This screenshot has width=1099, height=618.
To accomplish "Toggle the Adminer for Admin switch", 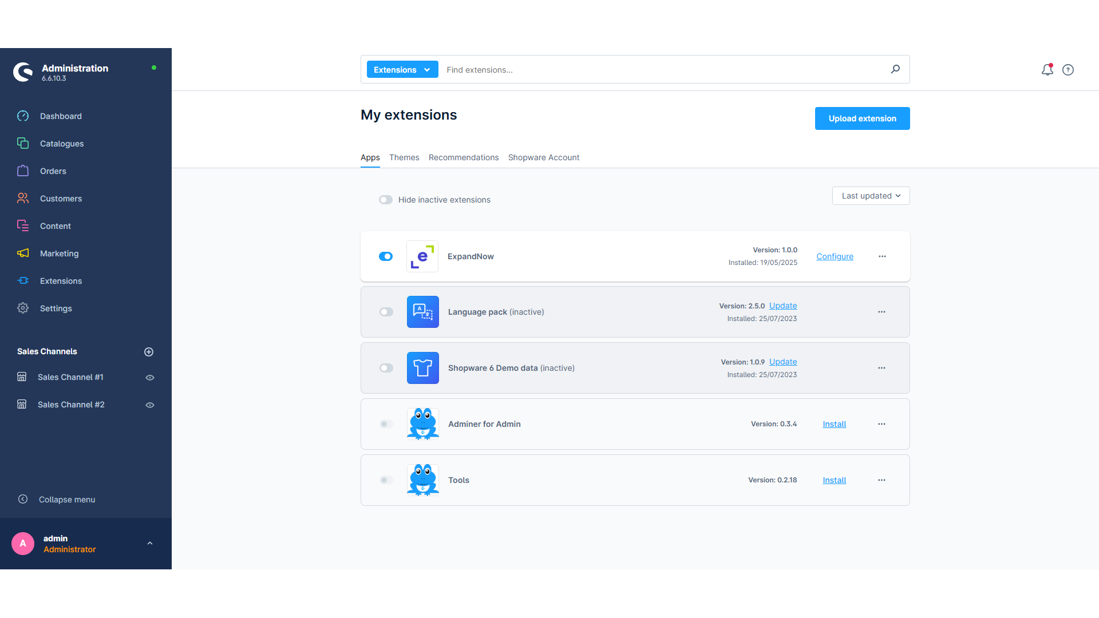I will (386, 424).
